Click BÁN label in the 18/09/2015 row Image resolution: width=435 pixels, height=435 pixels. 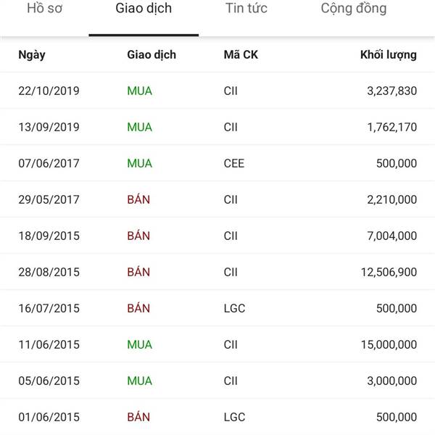pos(138,235)
